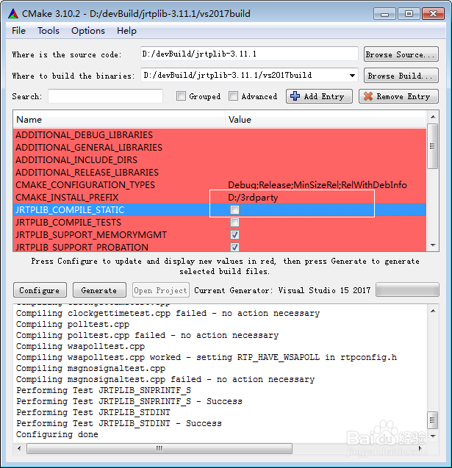Image resolution: width=452 pixels, height=468 pixels.
Task: Open the File menu
Action: [18, 31]
